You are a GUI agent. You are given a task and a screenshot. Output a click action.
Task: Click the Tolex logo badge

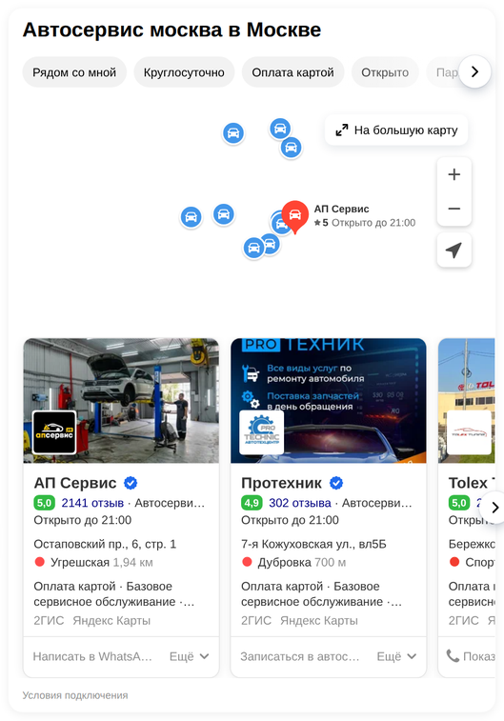click(x=469, y=432)
